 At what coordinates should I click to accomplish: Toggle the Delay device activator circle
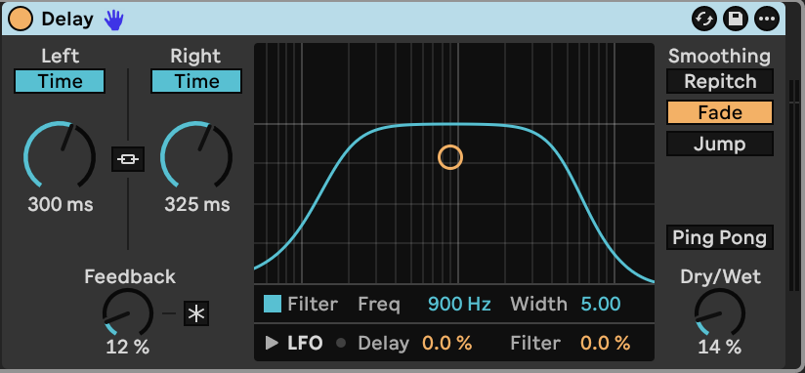pyautogui.click(x=21, y=20)
